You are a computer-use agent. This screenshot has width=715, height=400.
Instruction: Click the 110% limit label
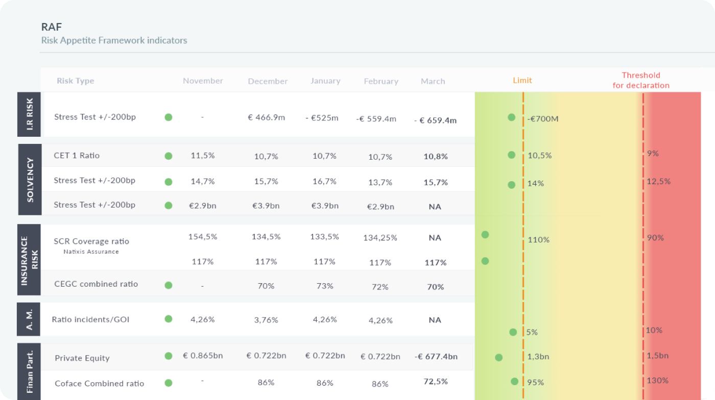pyautogui.click(x=538, y=240)
